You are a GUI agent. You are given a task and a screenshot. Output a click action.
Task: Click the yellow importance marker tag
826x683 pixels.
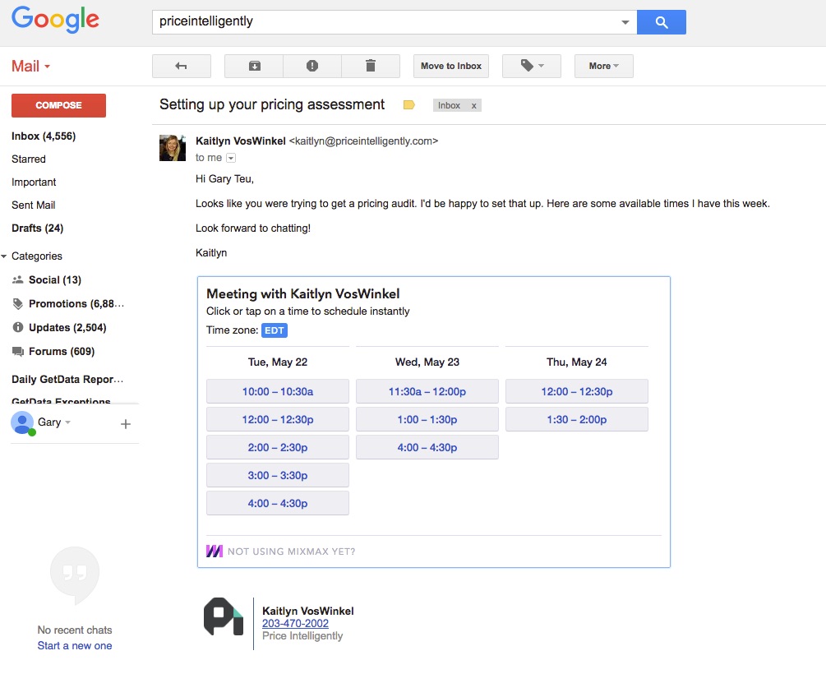coord(408,105)
